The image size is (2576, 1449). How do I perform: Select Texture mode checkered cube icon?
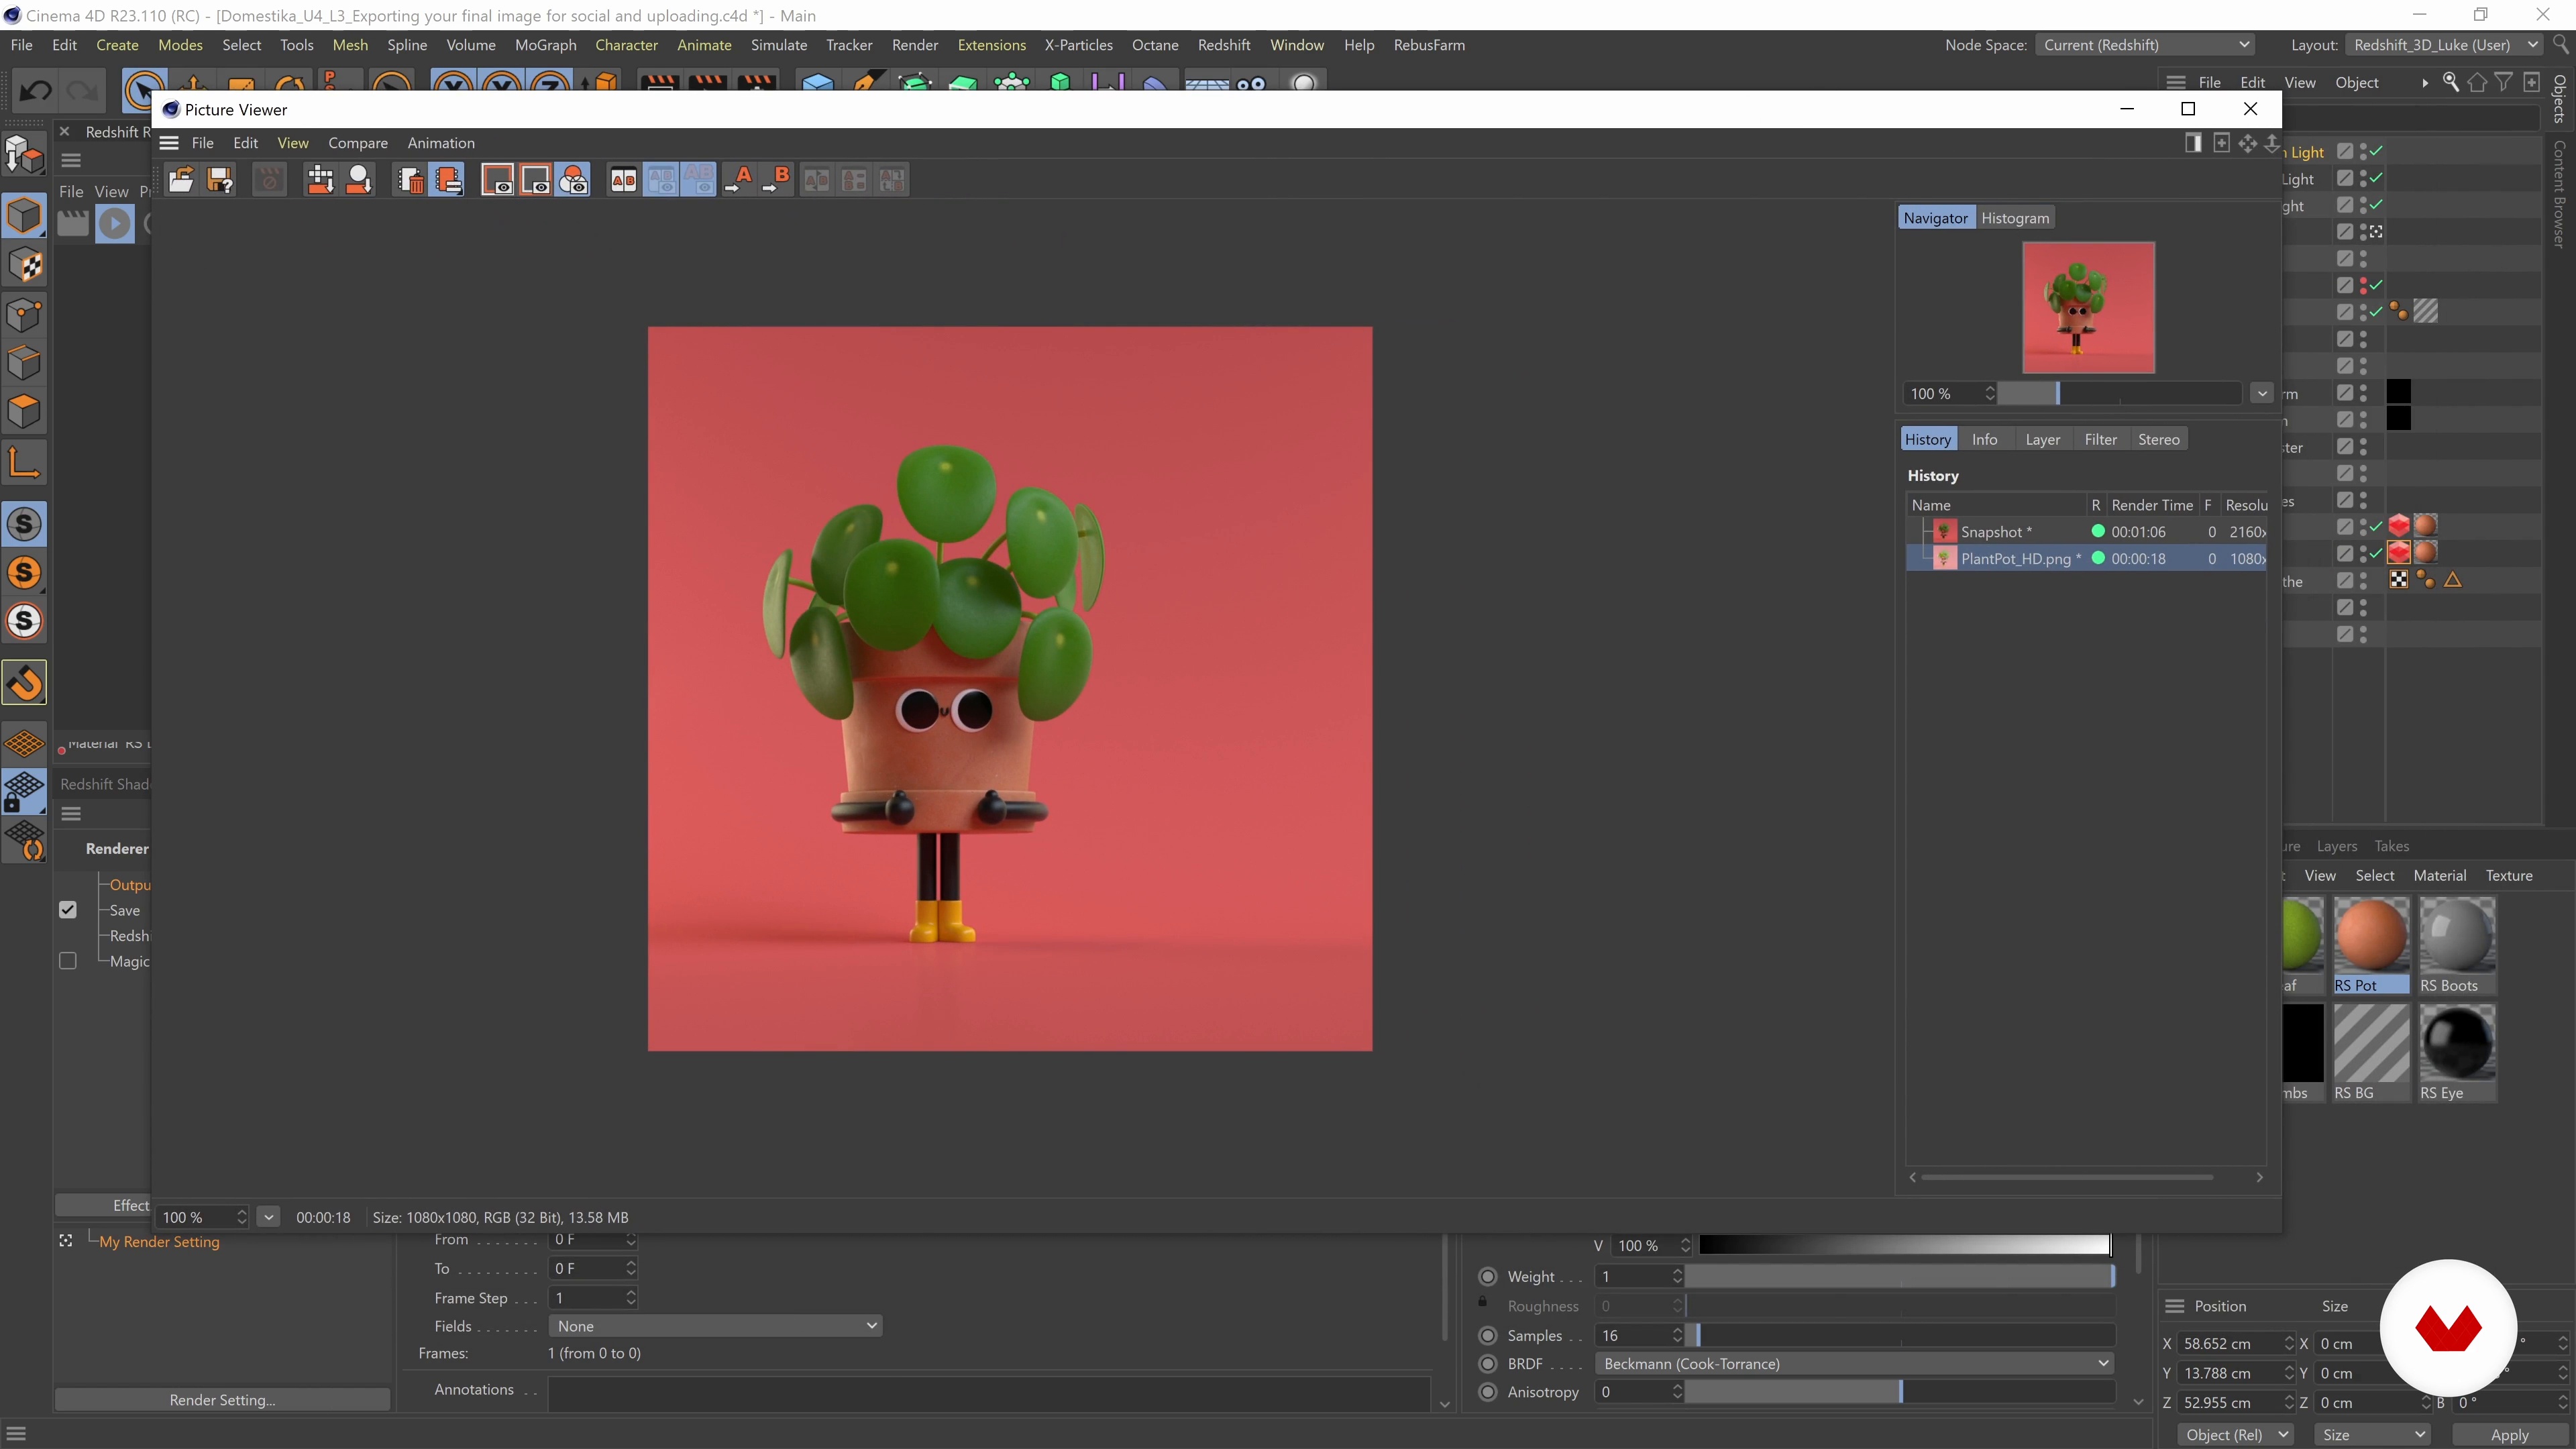24,265
